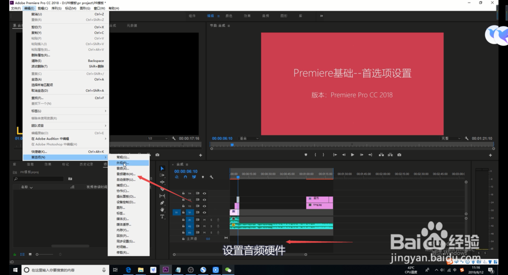The width and height of the screenshot is (508, 275).
Task: Open program monitor settings wrench
Action: [466, 138]
